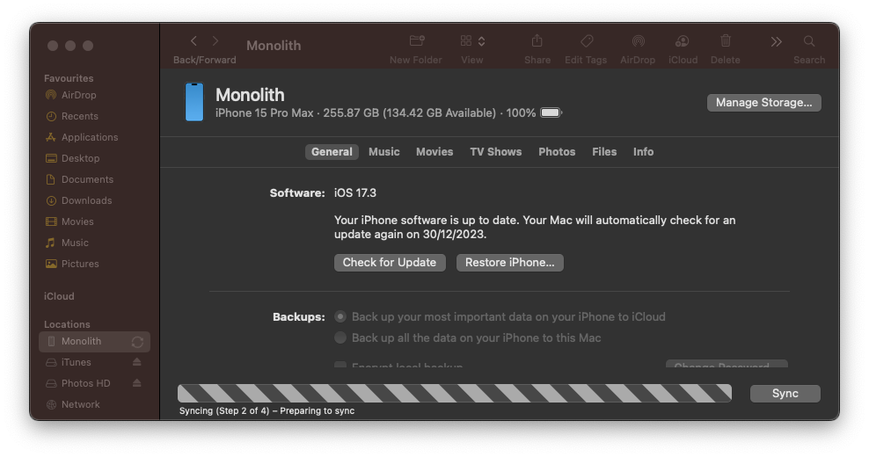Viewport: 869px width, 457px height.
Task: Click the Favourites sidebar section header
Action: [69, 78]
